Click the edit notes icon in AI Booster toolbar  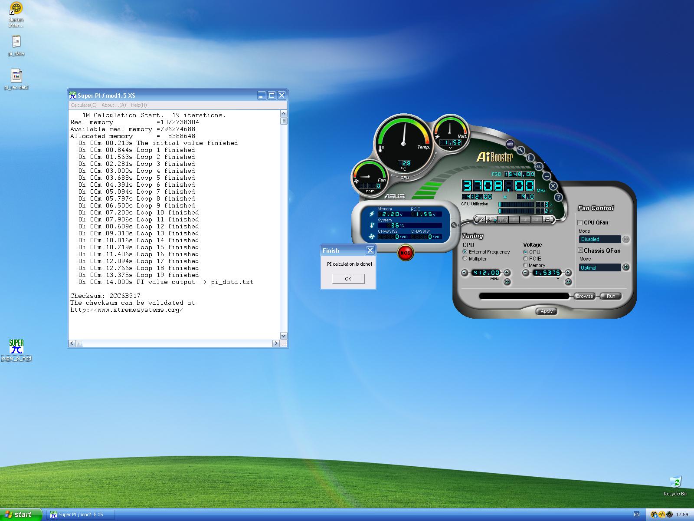pos(481,220)
